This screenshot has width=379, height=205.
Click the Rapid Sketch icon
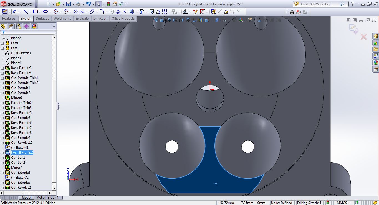(x=213, y=12)
